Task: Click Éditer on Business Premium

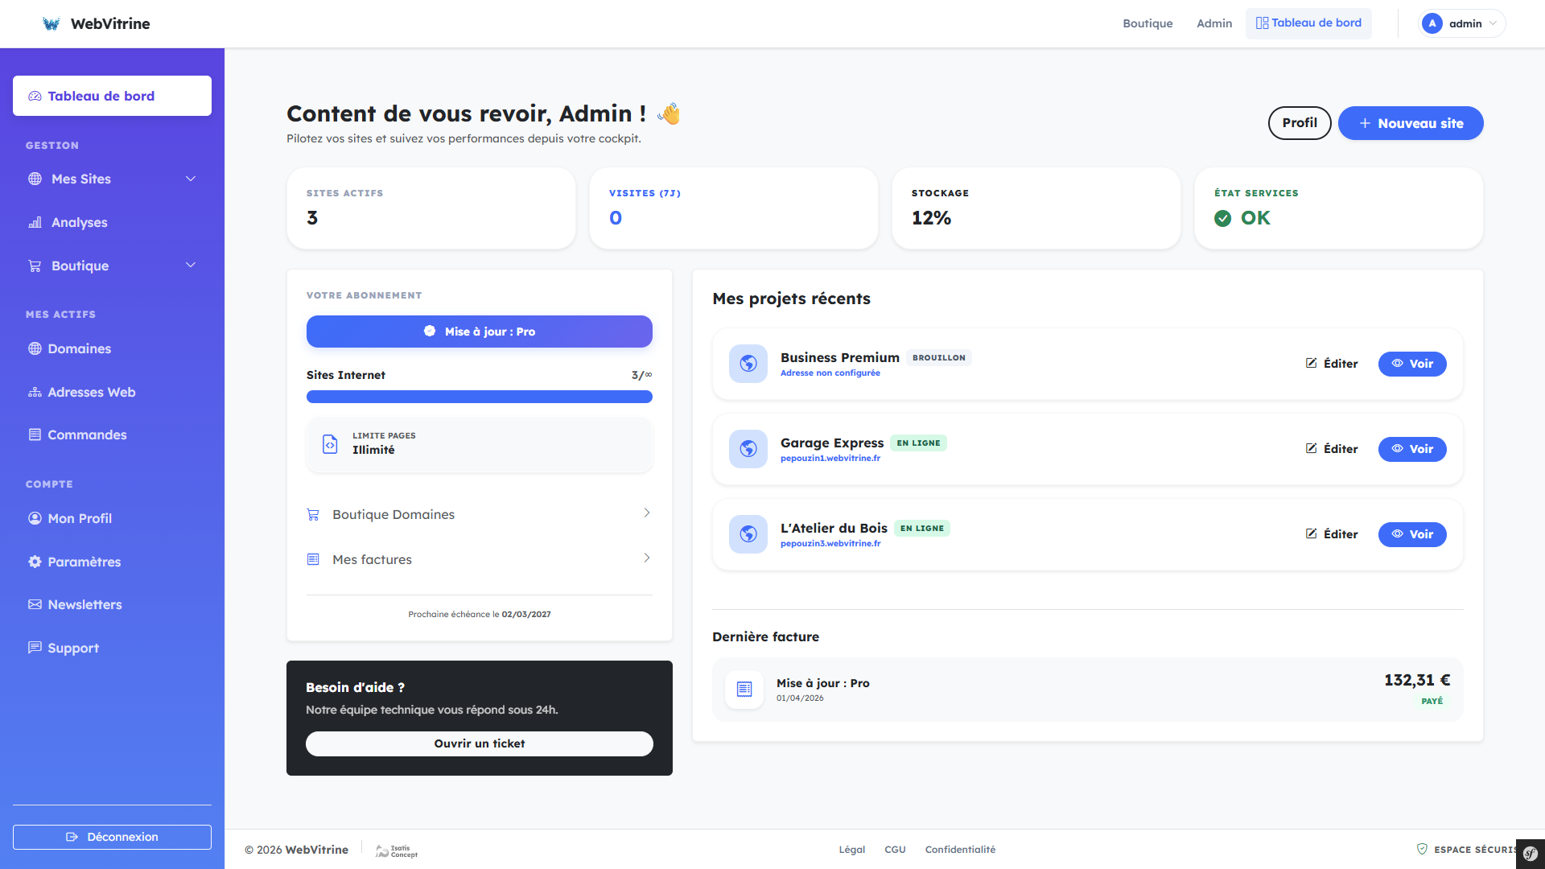Action: point(1332,364)
